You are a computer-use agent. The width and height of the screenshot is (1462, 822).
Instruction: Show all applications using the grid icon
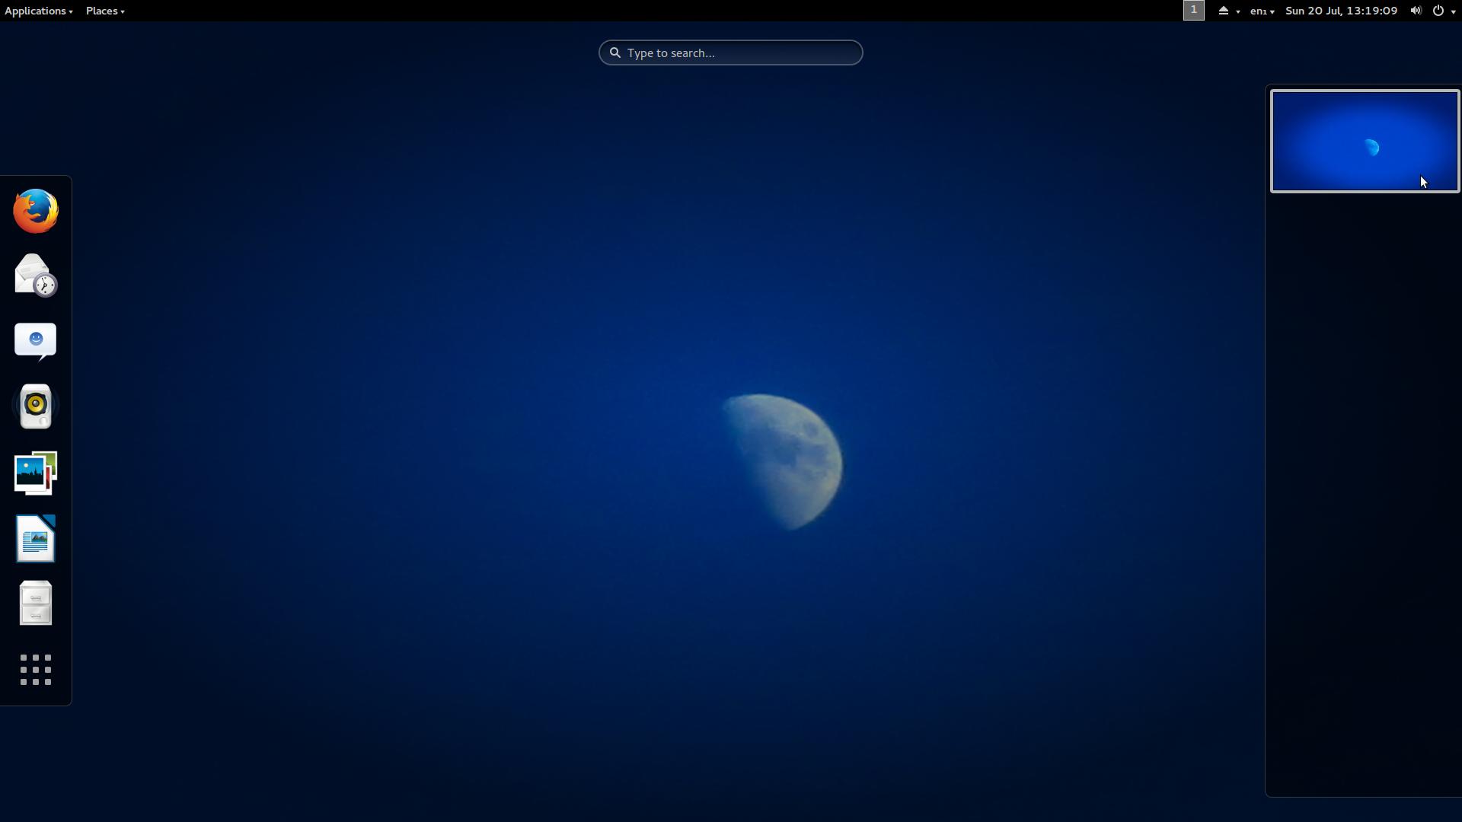pos(36,670)
